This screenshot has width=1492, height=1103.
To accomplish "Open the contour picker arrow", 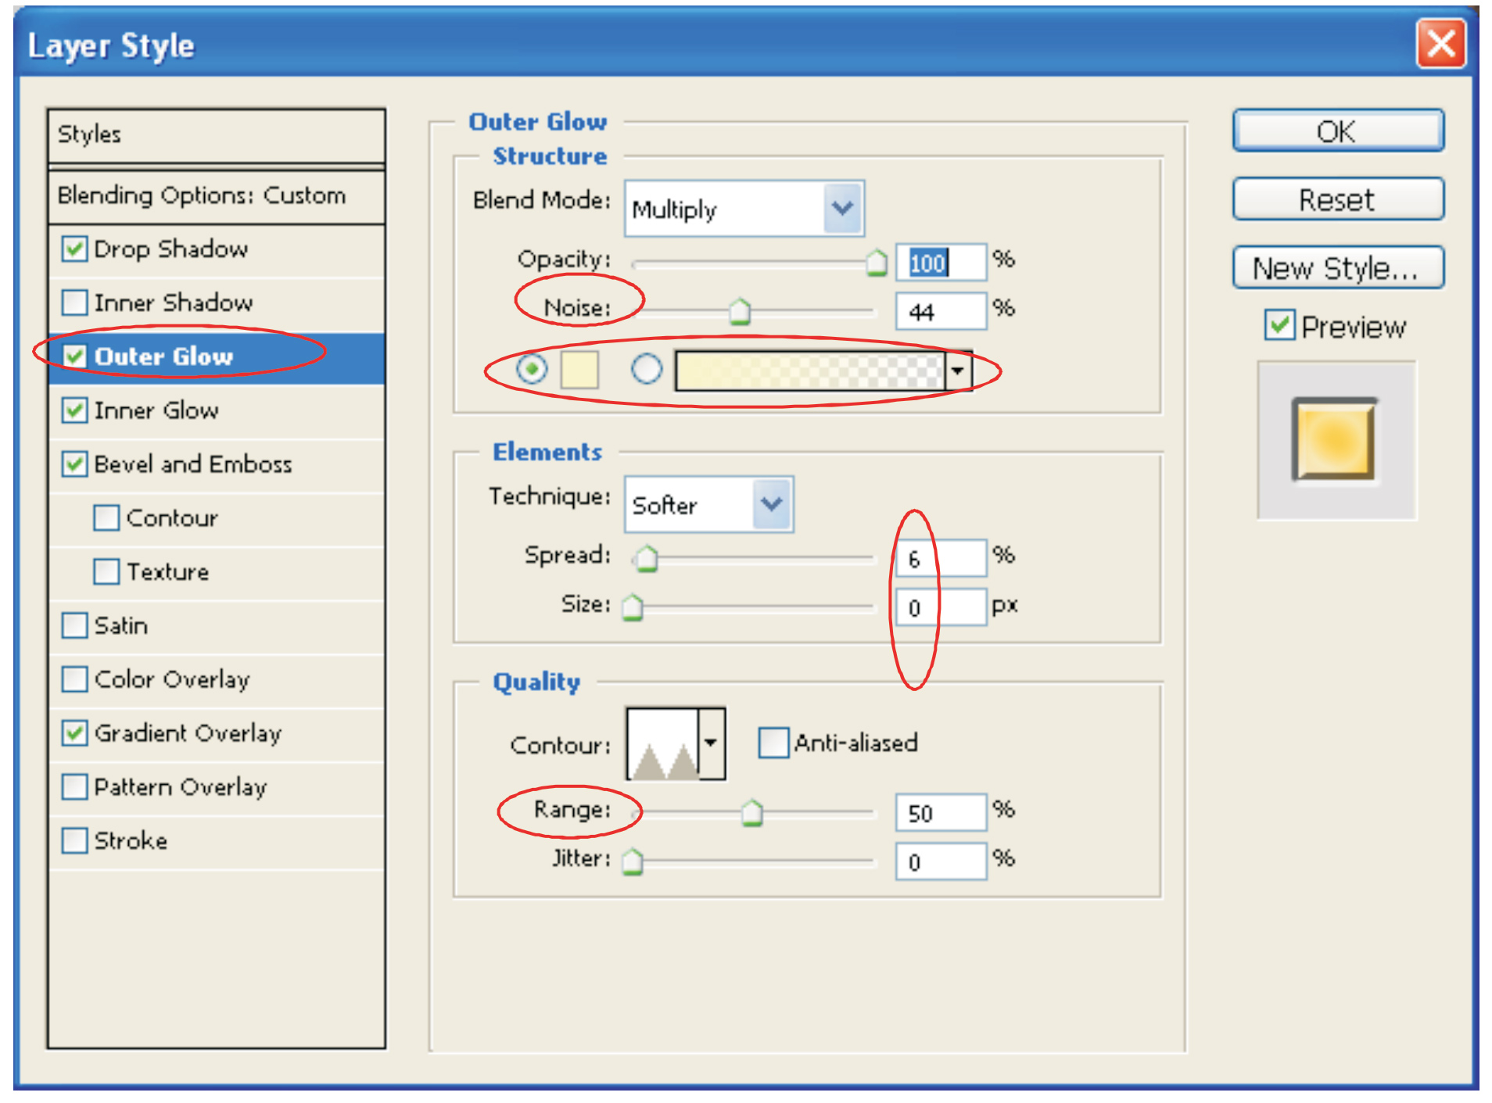I will click(x=712, y=743).
